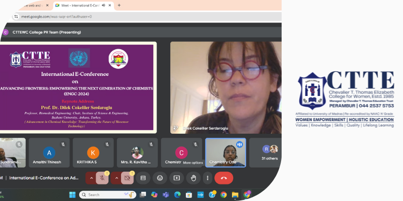Click the A avatar on Amalthi Thinesh tile
The height and width of the screenshot is (201, 403).
coord(49,153)
